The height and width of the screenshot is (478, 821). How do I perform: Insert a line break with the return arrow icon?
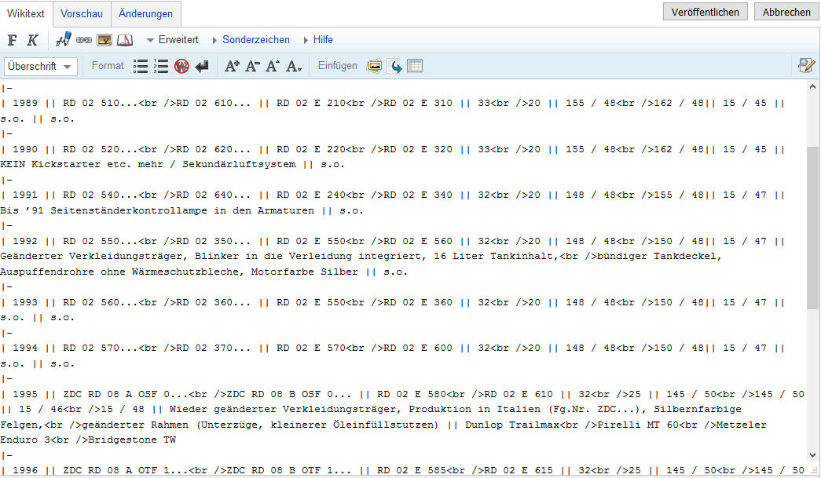pyautogui.click(x=202, y=66)
